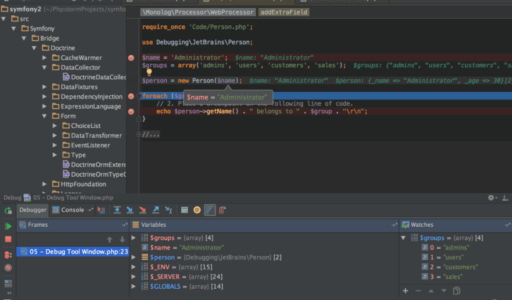The image size is (512, 300).
Task: Stop the debug session with red square
Action: coord(8,239)
